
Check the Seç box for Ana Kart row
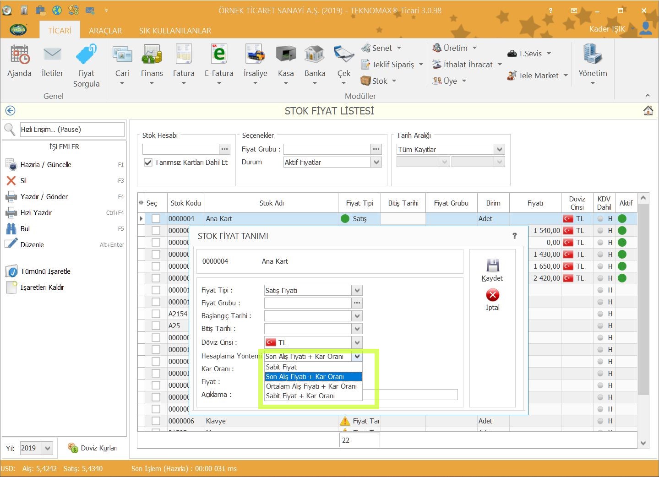point(156,219)
